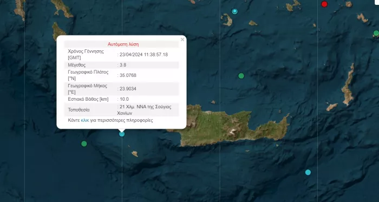Follow the 'κλικ' link for more information

tap(85, 120)
